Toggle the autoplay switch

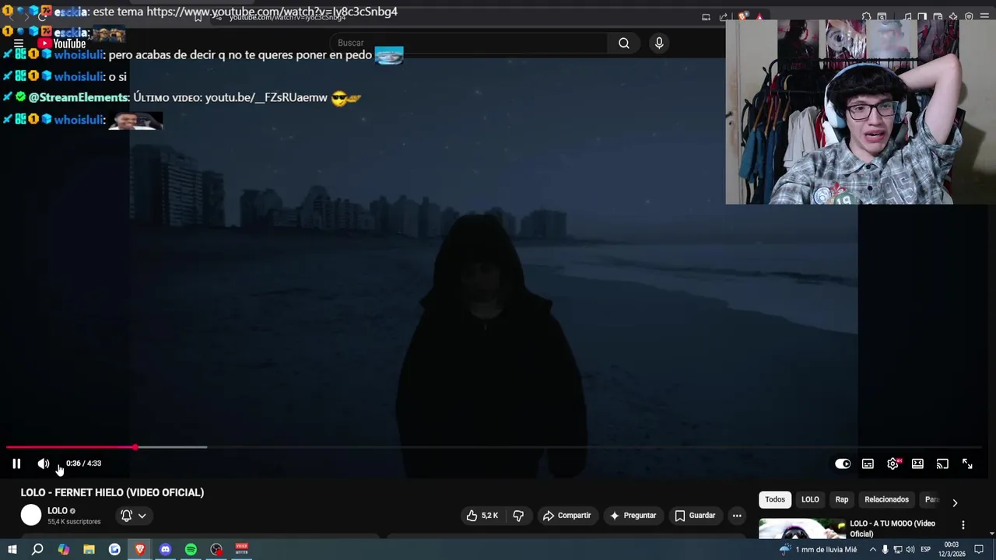pyautogui.click(x=843, y=464)
